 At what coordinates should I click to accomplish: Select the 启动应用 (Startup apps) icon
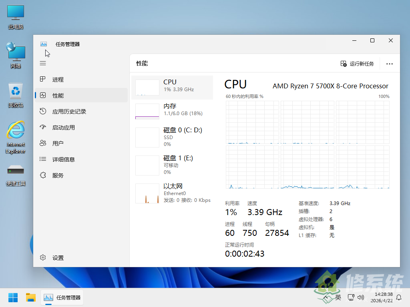click(x=43, y=127)
